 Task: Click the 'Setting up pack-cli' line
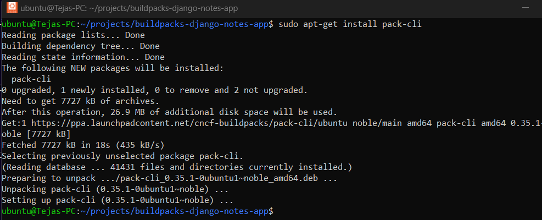pos(118,200)
